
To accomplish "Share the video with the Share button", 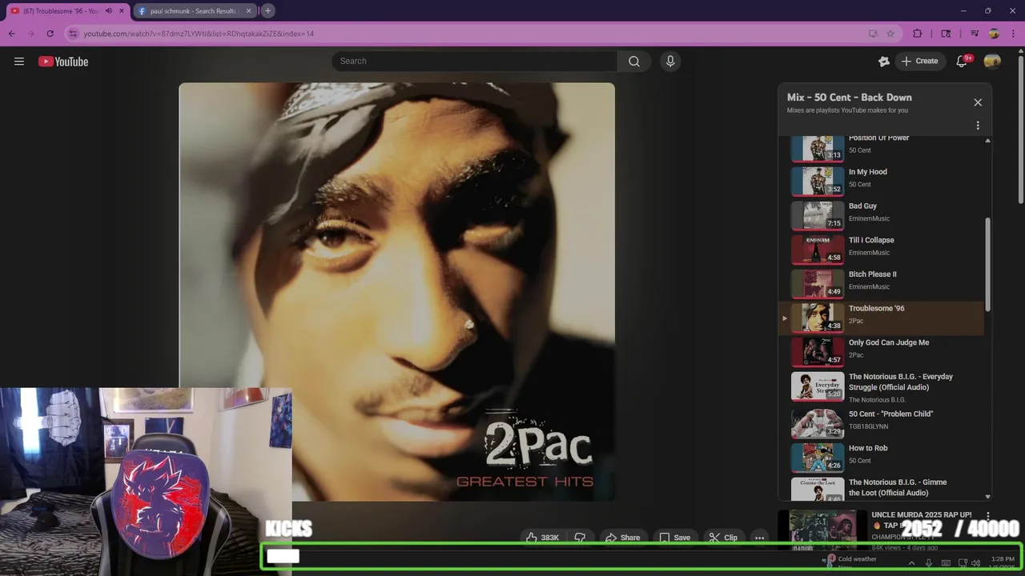I will click(x=622, y=538).
